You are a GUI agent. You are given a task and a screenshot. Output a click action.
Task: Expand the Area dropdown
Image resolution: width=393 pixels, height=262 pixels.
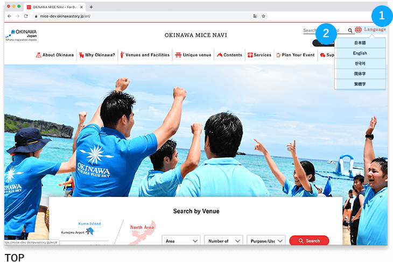pyautogui.click(x=181, y=241)
